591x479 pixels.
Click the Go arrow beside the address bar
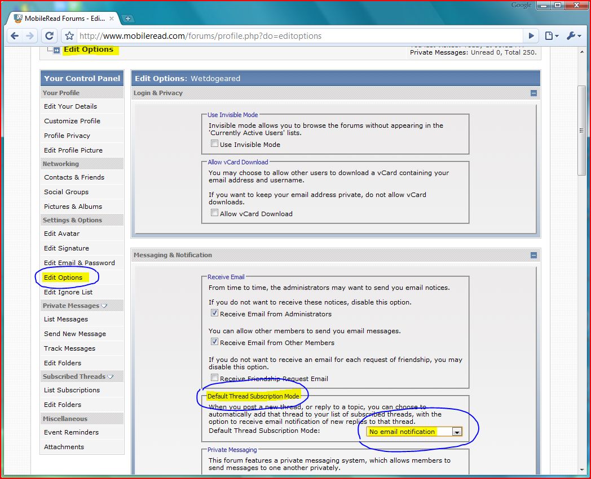[x=531, y=36]
